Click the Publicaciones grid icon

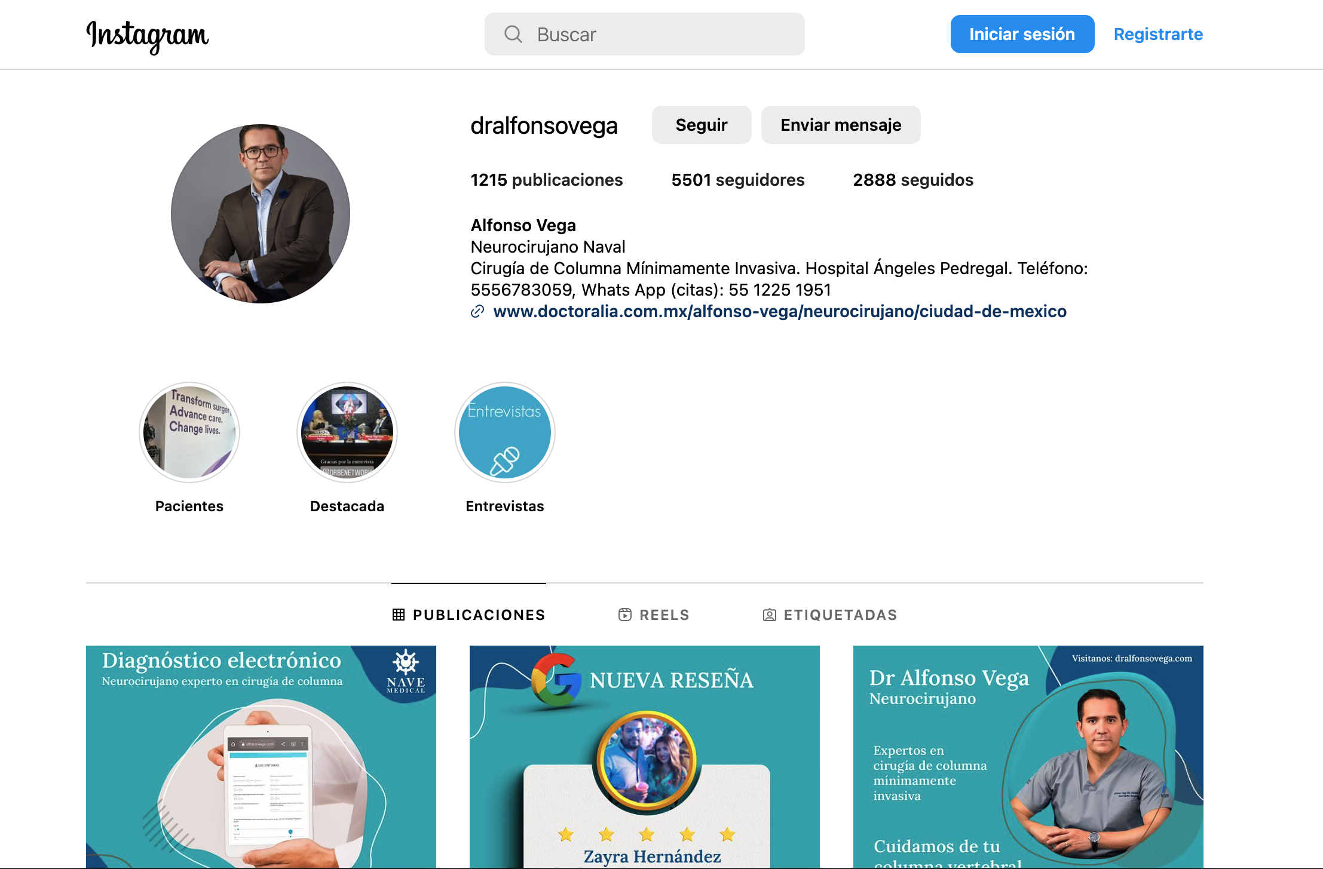click(399, 615)
